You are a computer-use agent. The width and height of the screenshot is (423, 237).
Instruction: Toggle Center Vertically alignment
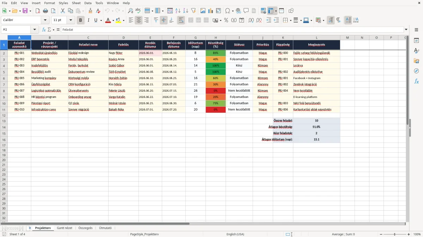coord(164,20)
